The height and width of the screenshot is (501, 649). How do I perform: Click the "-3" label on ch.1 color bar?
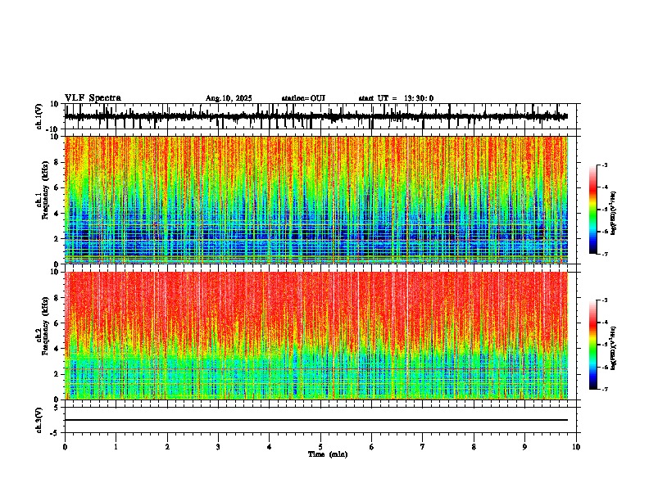coord(605,165)
